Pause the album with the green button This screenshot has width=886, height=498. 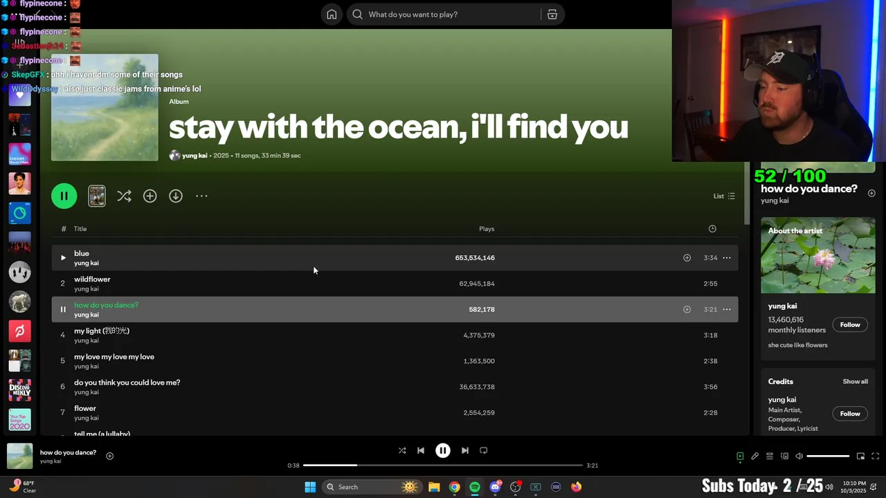coord(64,196)
